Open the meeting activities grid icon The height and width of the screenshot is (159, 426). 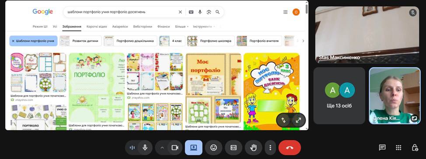point(398,148)
